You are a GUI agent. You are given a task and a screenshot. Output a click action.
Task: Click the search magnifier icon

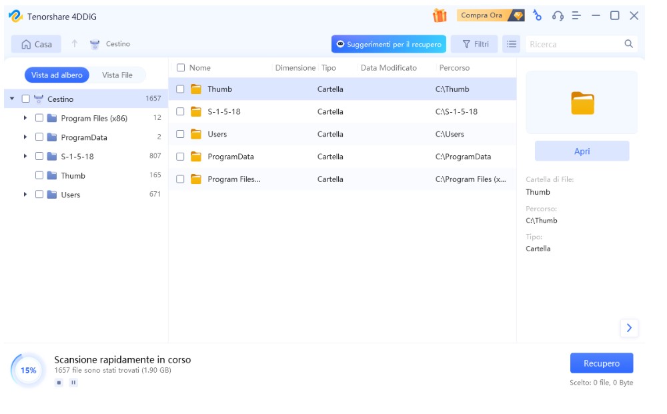(628, 44)
